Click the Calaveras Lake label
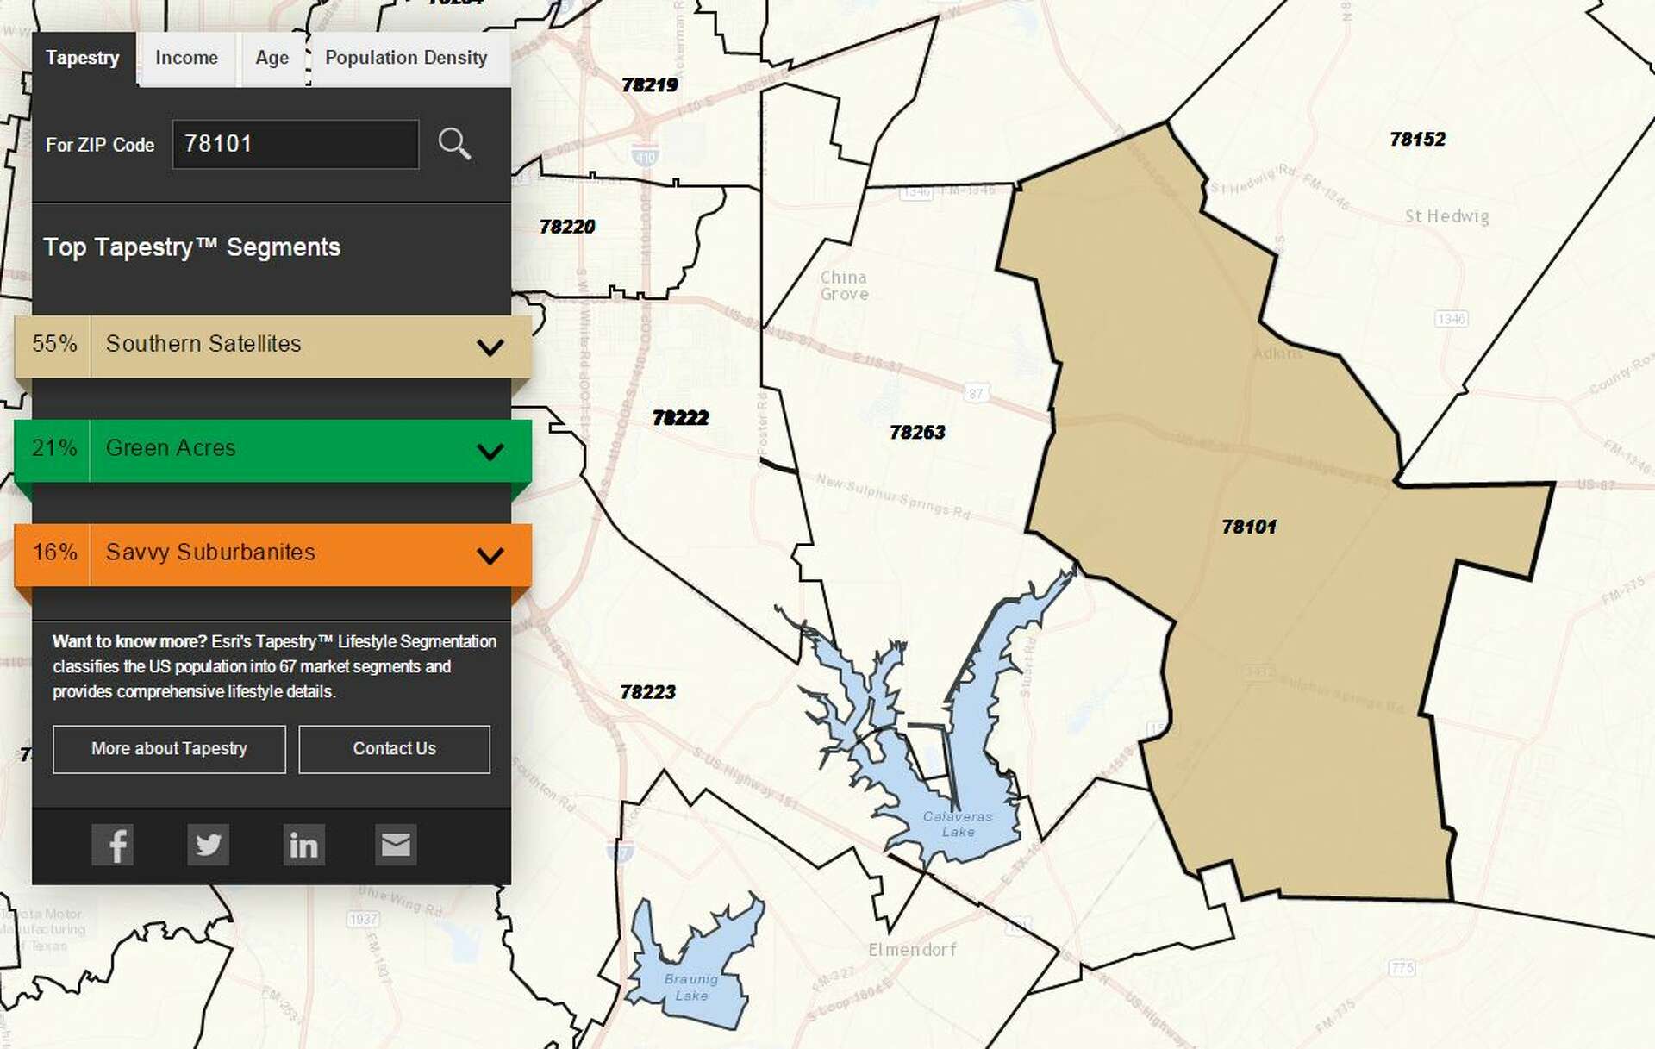Viewport: 1655px width, 1049px height. point(958,824)
